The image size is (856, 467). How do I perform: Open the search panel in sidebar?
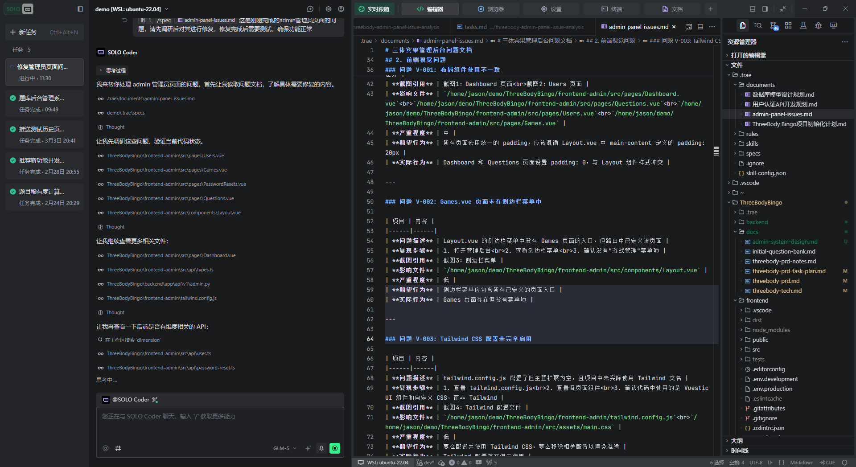point(758,26)
